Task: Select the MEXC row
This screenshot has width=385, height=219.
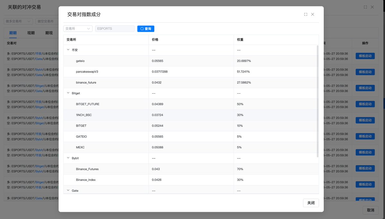Action: click(191, 147)
